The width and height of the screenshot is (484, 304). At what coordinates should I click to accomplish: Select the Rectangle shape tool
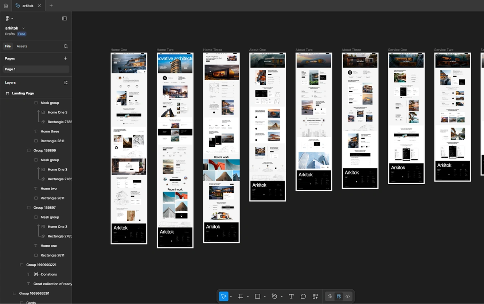point(257,296)
